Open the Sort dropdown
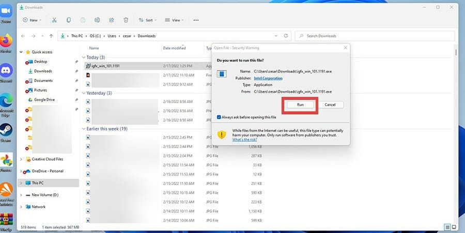465x233 pixels. [148, 20]
